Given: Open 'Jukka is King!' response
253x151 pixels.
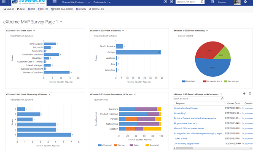Looking at the screenshot, I should [x=180, y=113].
